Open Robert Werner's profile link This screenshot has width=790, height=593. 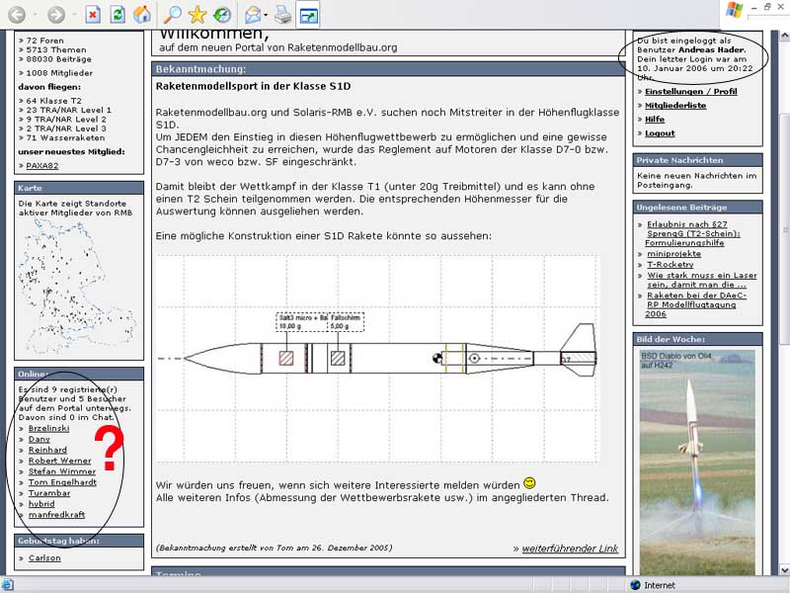point(59,461)
